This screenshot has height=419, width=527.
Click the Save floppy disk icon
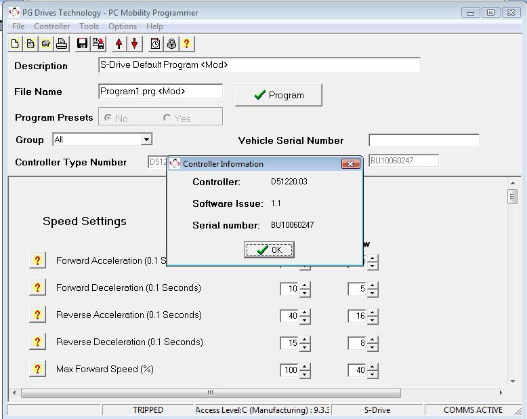click(x=82, y=43)
